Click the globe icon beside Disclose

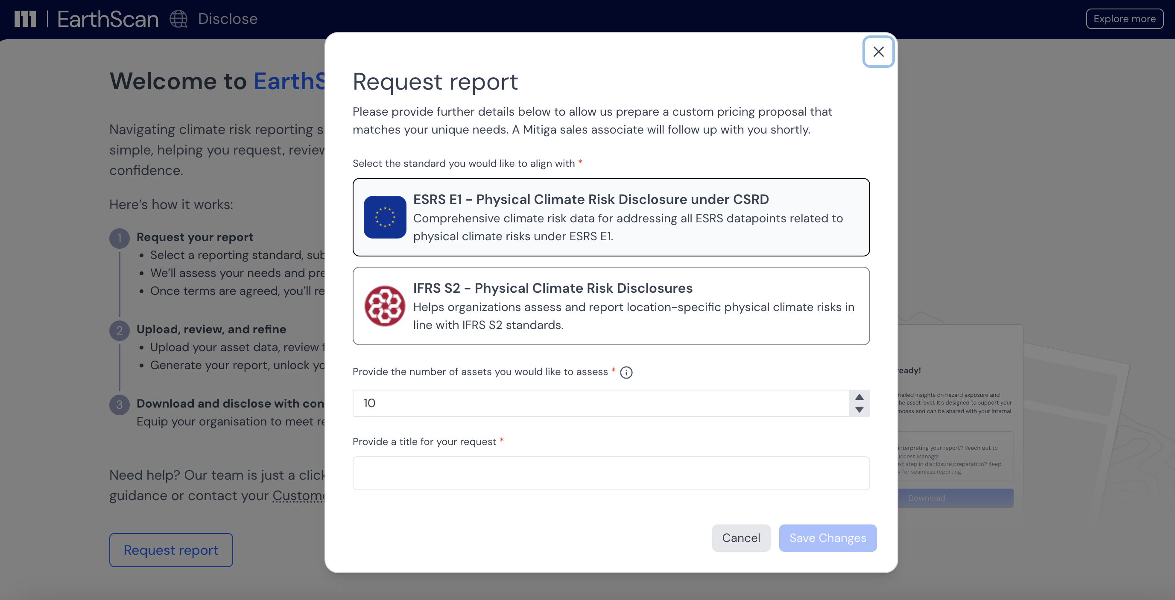pyautogui.click(x=178, y=19)
